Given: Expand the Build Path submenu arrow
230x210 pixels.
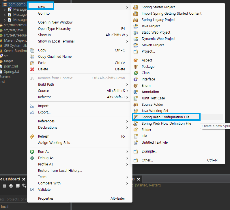Looking at the screenshot, I should [x=127, y=84].
